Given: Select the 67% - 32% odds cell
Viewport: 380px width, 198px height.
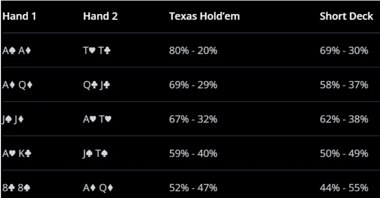Looking at the screenshot, I should click(193, 119).
